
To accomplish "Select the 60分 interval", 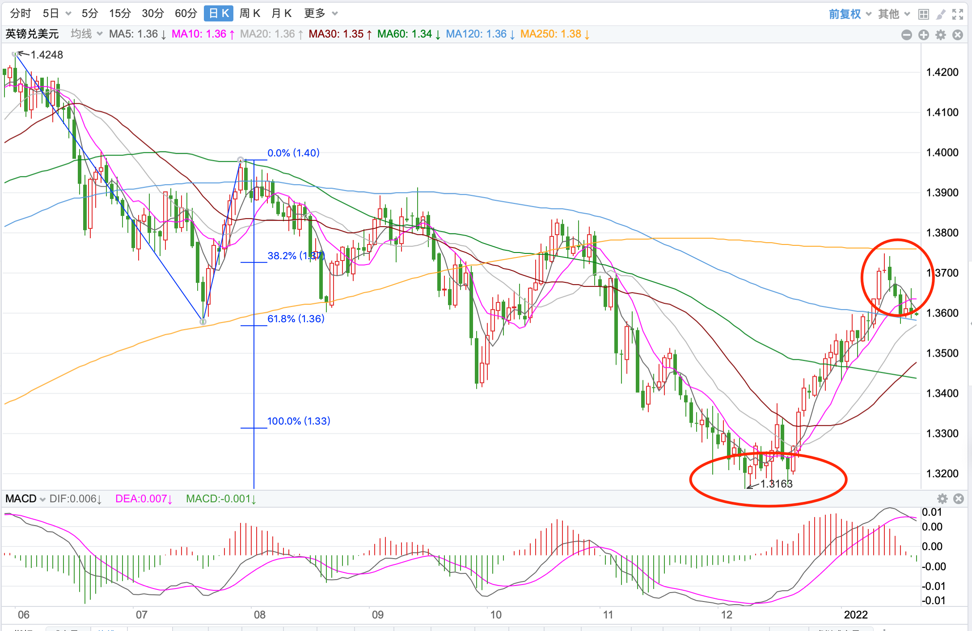I will 186,13.
